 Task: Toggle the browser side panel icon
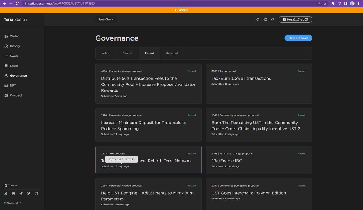point(345,3)
